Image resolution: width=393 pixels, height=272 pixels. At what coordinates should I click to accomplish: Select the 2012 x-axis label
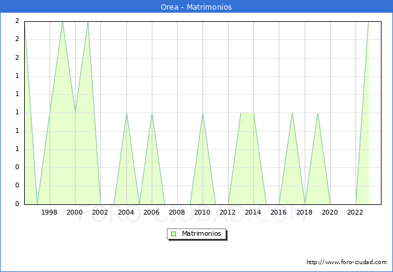(227, 212)
